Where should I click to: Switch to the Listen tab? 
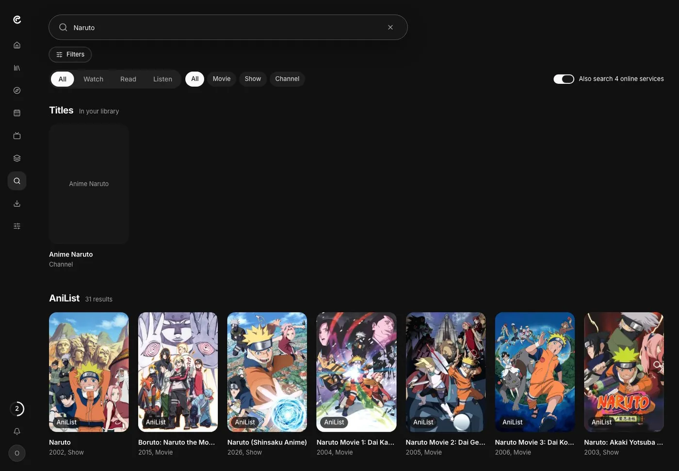coord(162,79)
